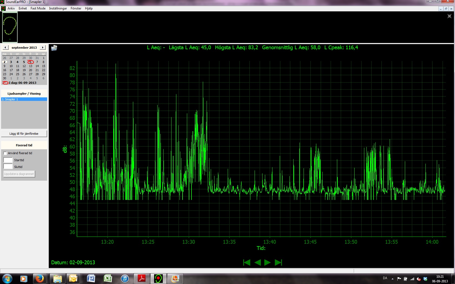The width and height of the screenshot is (455, 284).
Task: Switch to SoundEarPRO taskbar button
Action: [x=158, y=278]
